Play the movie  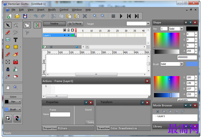121,16
